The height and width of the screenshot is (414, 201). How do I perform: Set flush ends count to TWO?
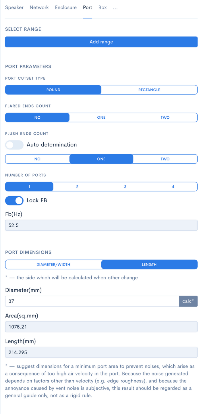pos(165,159)
